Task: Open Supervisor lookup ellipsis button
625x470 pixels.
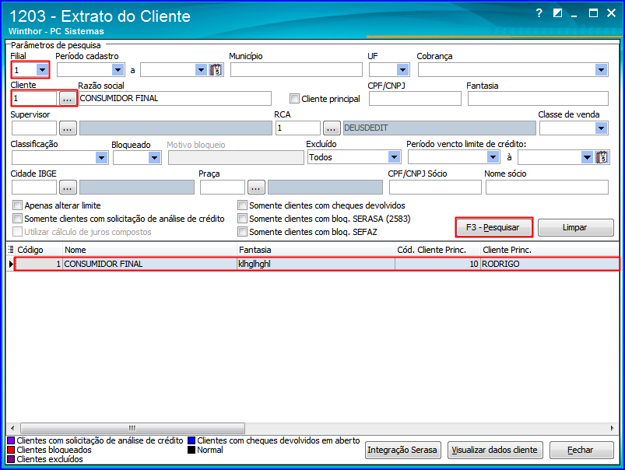Action: click(68, 128)
